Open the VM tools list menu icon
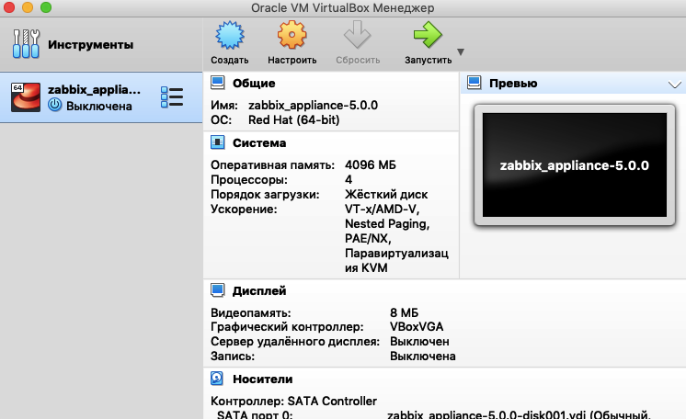The image size is (686, 419). [x=171, y=96]
